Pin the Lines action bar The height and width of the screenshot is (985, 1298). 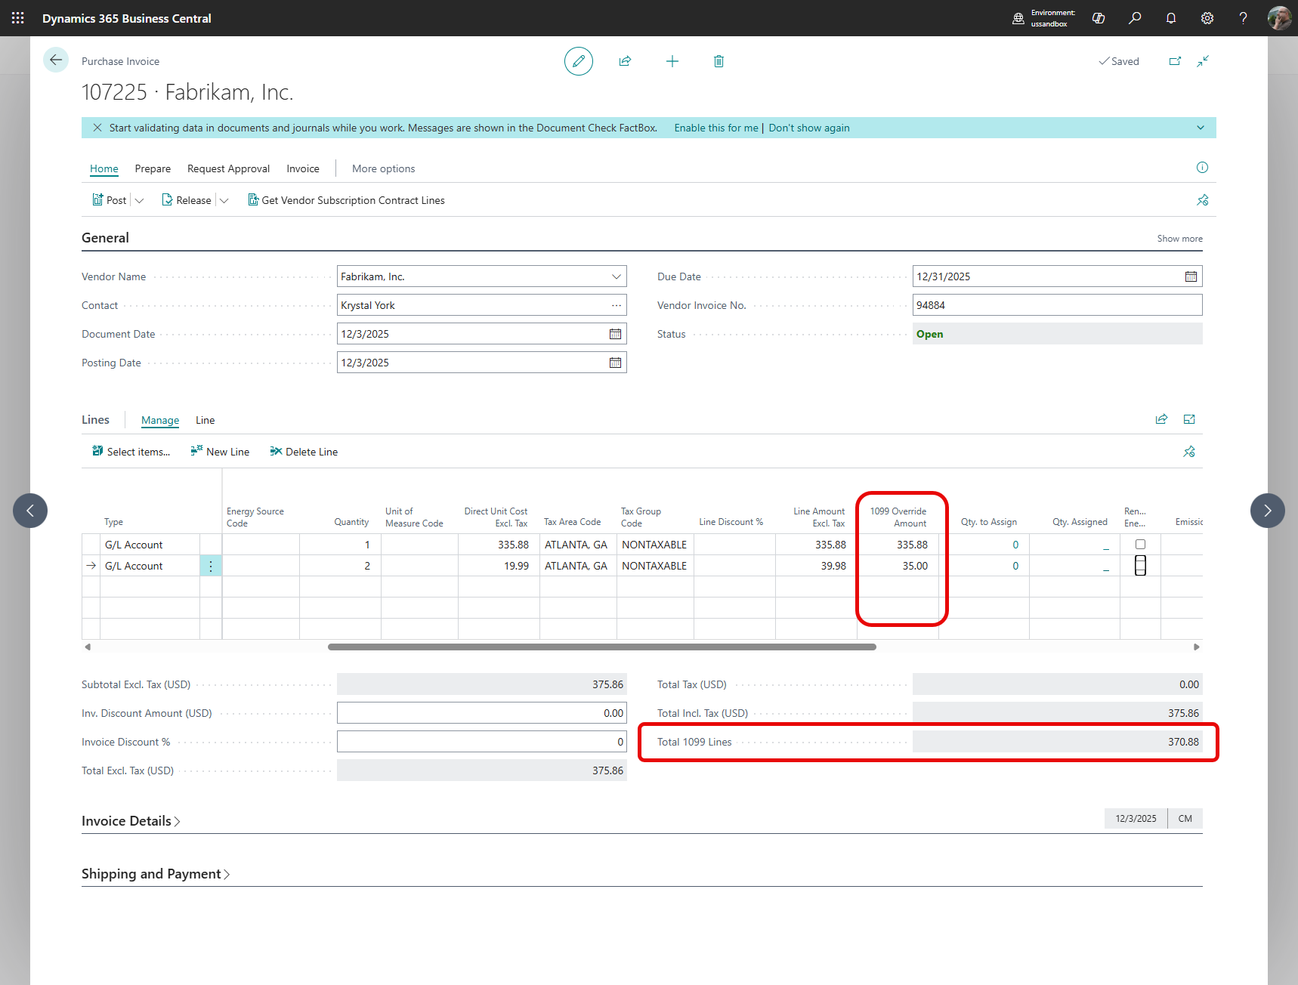coord(1189,452)
